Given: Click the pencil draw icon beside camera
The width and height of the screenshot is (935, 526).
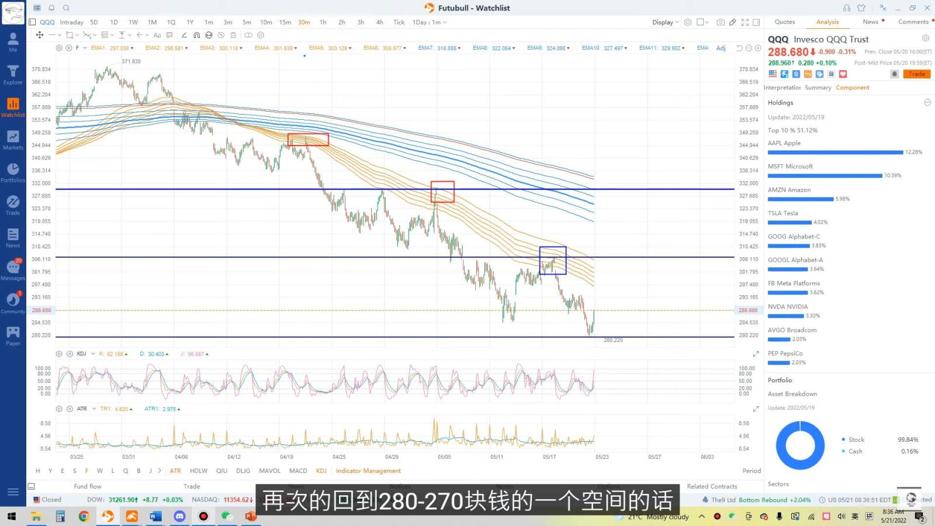Looking at the screenshot, I should pos(733,22).
